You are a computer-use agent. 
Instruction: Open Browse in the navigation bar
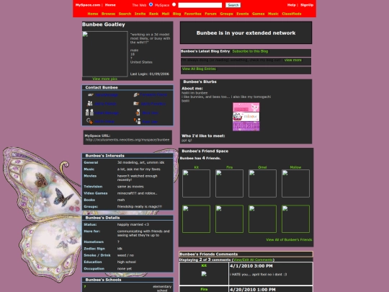click(108, 14)
